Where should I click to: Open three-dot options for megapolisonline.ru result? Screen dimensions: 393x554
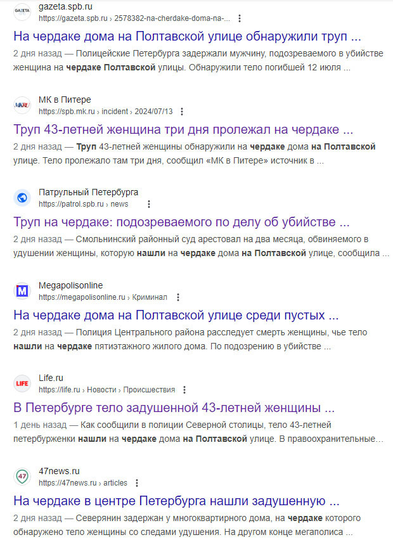coord(178,297)
